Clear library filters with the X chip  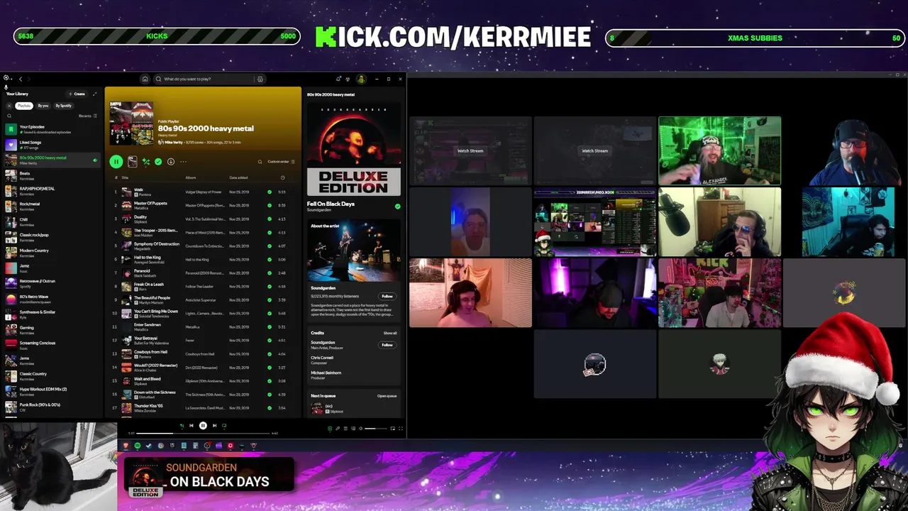click(9, 106)
